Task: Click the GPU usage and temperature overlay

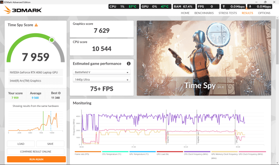Action: 156,7
